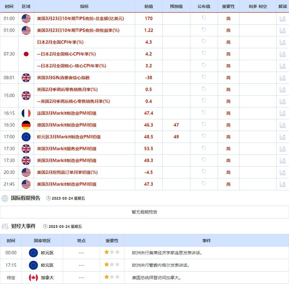Open 英国2月季调后零售销售月率 indicator link
The height and width of the screenshot is (284, 289).
coord(67,90)
